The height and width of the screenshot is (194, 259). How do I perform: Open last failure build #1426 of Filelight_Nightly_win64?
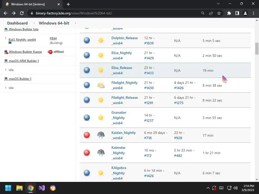179,88
